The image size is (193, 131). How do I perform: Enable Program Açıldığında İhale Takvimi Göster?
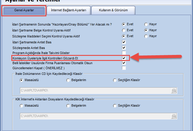click(x=124, y=53)
